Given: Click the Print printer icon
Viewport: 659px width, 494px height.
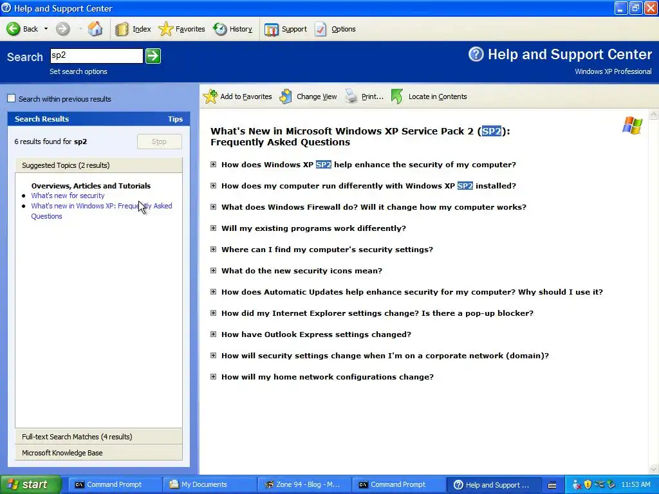Looking at the screenshot, I should tap(351, 96).
